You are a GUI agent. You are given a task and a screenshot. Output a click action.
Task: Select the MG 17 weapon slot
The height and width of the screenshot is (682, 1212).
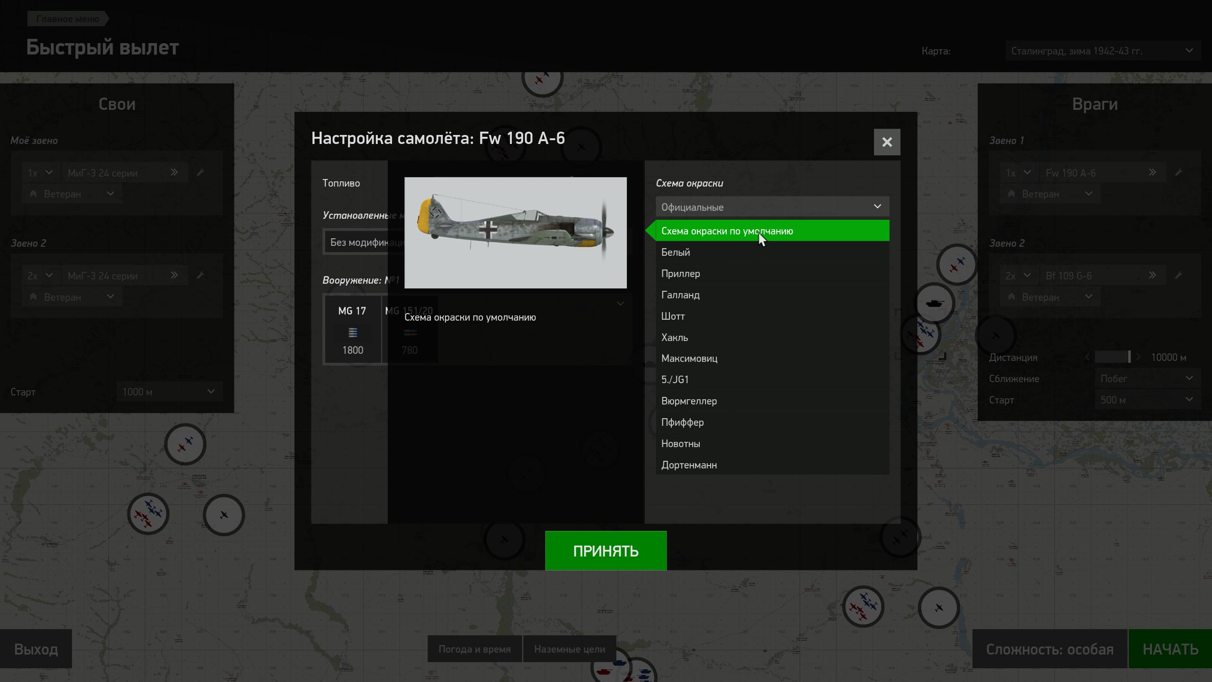(353, 330)
